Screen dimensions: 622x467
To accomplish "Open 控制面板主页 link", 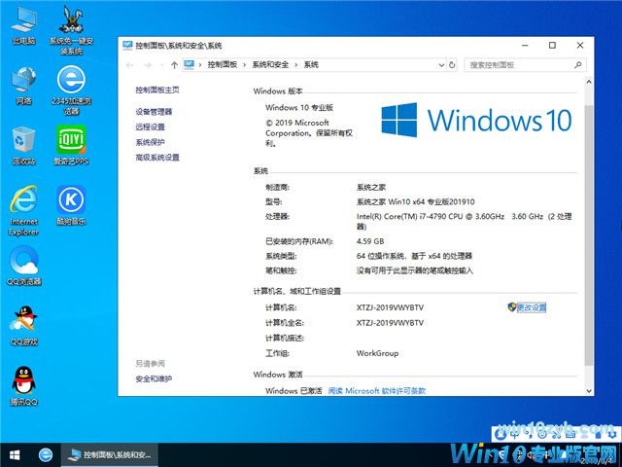I will tap(157, 90).
